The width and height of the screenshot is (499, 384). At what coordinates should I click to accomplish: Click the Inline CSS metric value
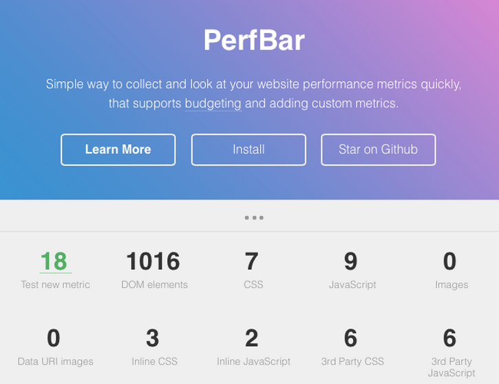[x=153, y=339]
